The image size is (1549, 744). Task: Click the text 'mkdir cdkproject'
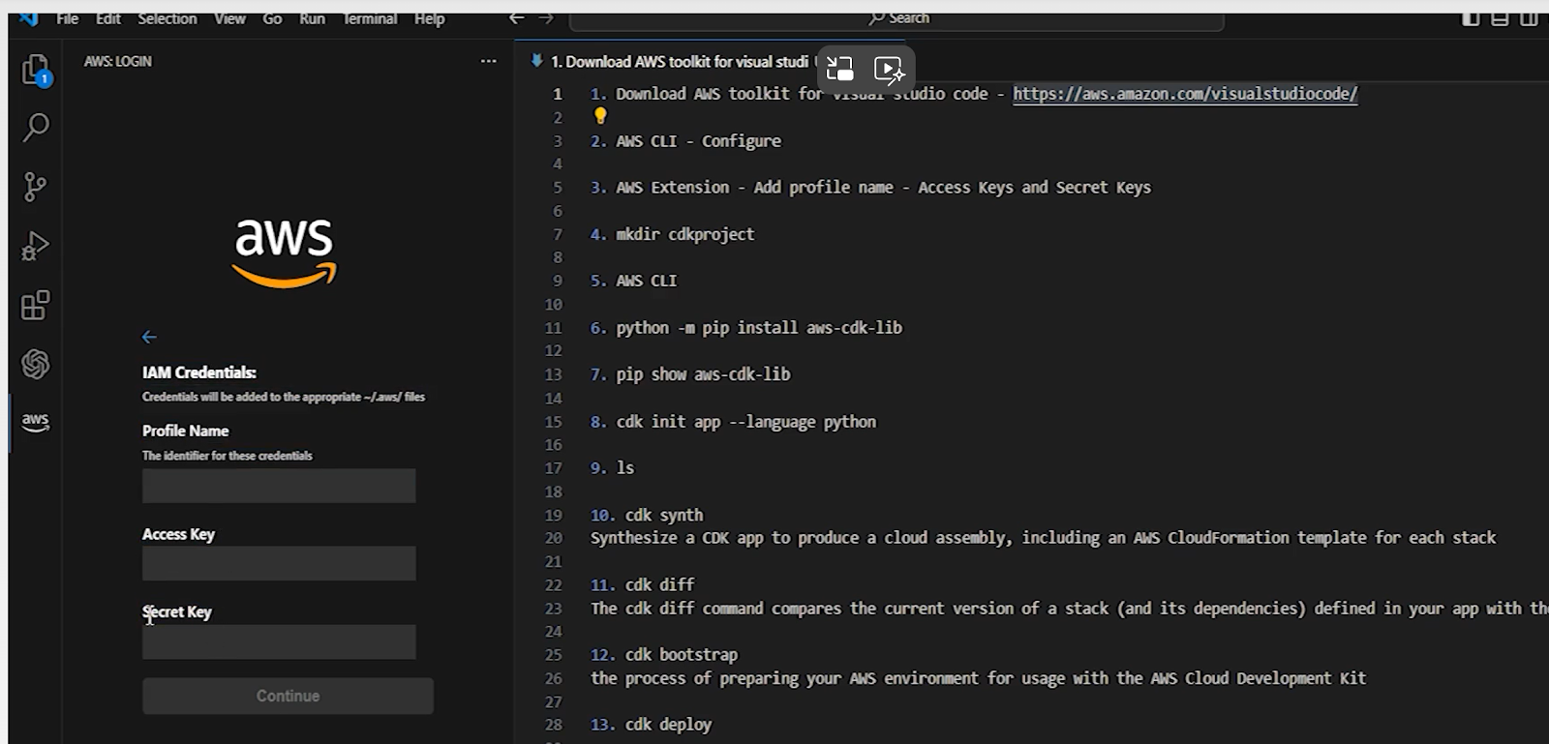pos(684,234)
